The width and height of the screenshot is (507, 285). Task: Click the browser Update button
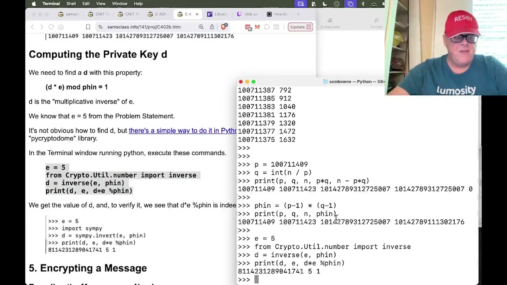300,27
